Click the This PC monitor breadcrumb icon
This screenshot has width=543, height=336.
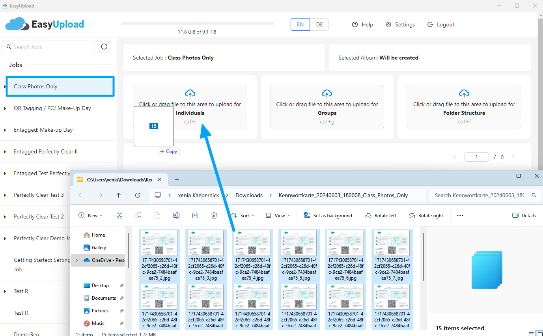click(x=158, y=195)
